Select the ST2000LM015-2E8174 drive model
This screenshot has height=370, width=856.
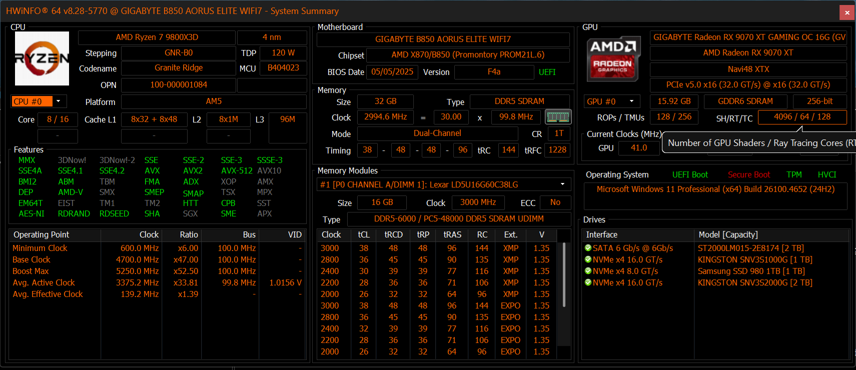[x=750, y=248]
